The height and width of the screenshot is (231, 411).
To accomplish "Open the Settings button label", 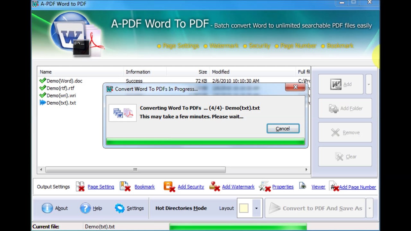I will click(x=135, y=208).
